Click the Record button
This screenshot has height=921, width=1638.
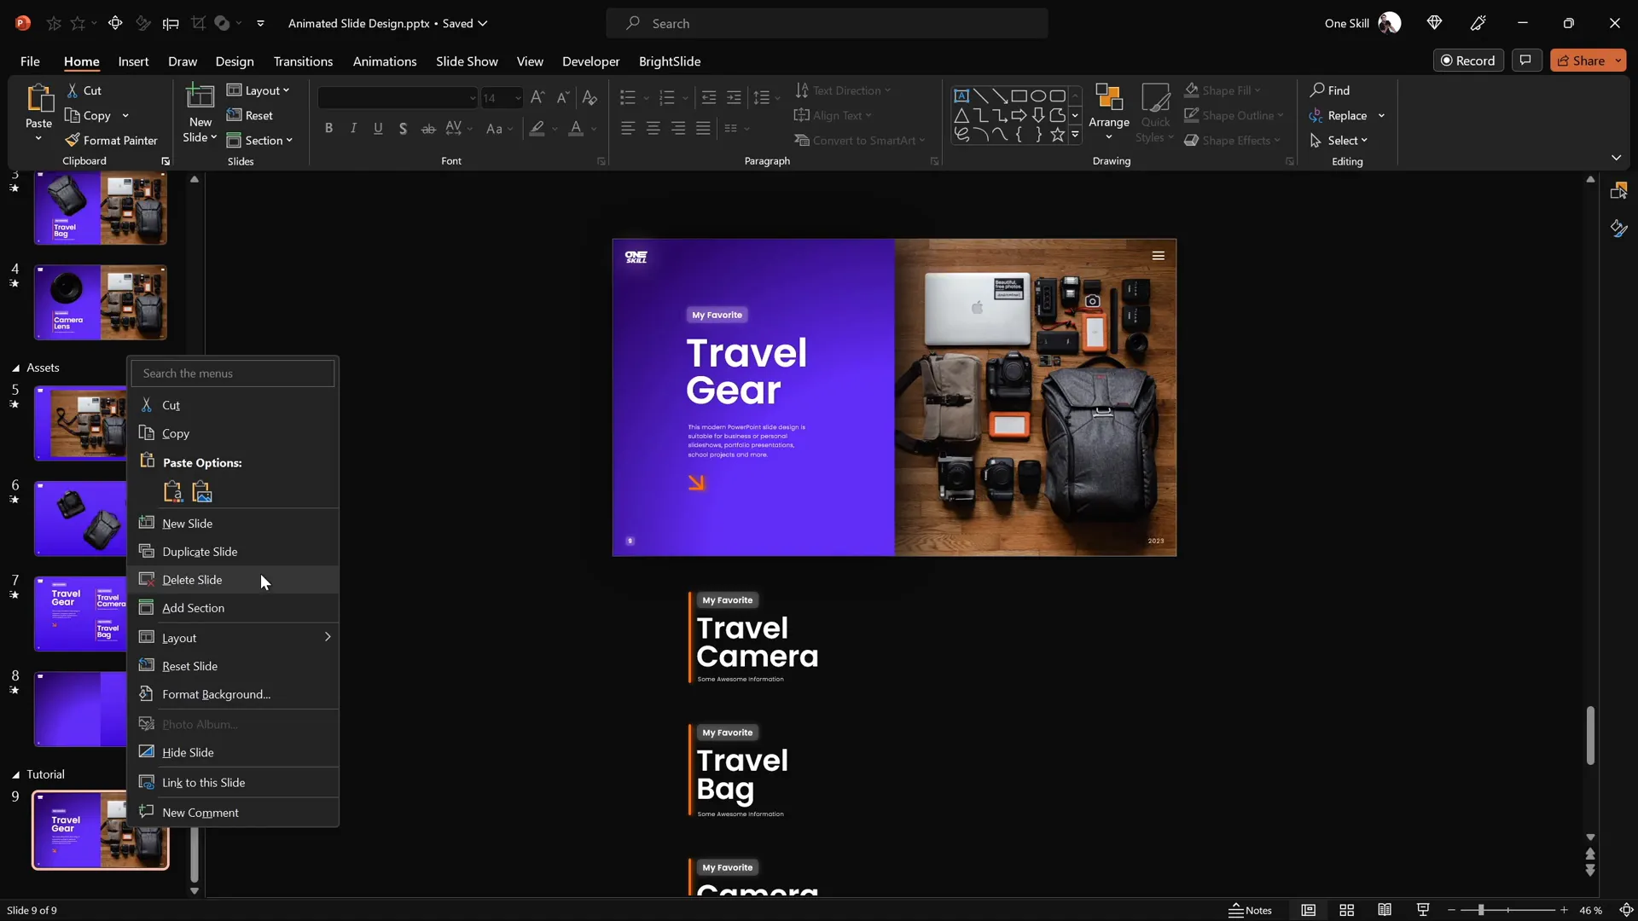[1467, 61]
